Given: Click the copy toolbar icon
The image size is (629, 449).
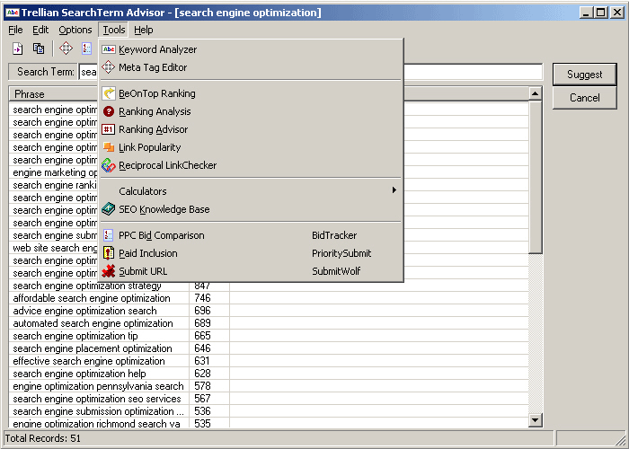Looking at the screenshot, I should pos(39,48).
